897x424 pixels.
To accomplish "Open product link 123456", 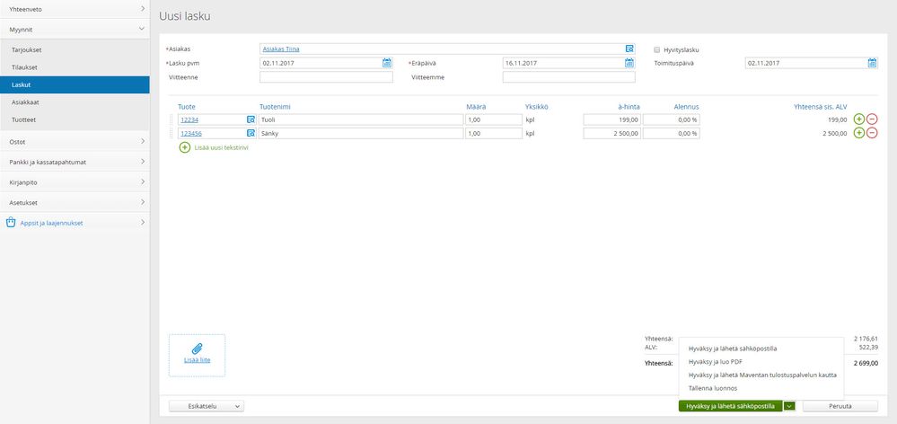I will (191, 133).
